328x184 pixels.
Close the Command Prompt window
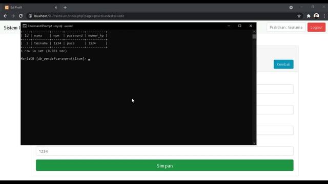click(x=251, y=26)
